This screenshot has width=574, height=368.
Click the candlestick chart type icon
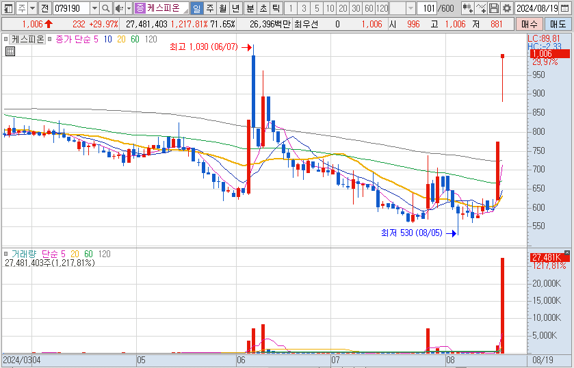coord(467,8)
